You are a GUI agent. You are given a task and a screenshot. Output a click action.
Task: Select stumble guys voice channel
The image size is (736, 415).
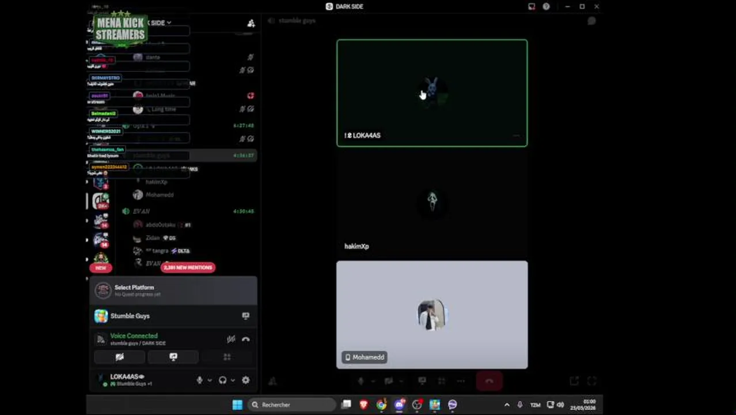point(151,156)
